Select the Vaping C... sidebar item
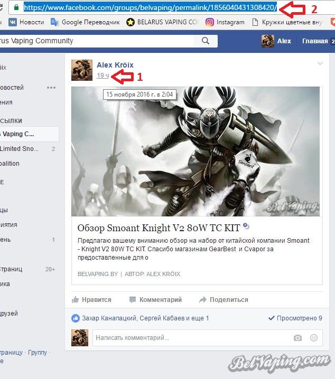 pos(29,134)
